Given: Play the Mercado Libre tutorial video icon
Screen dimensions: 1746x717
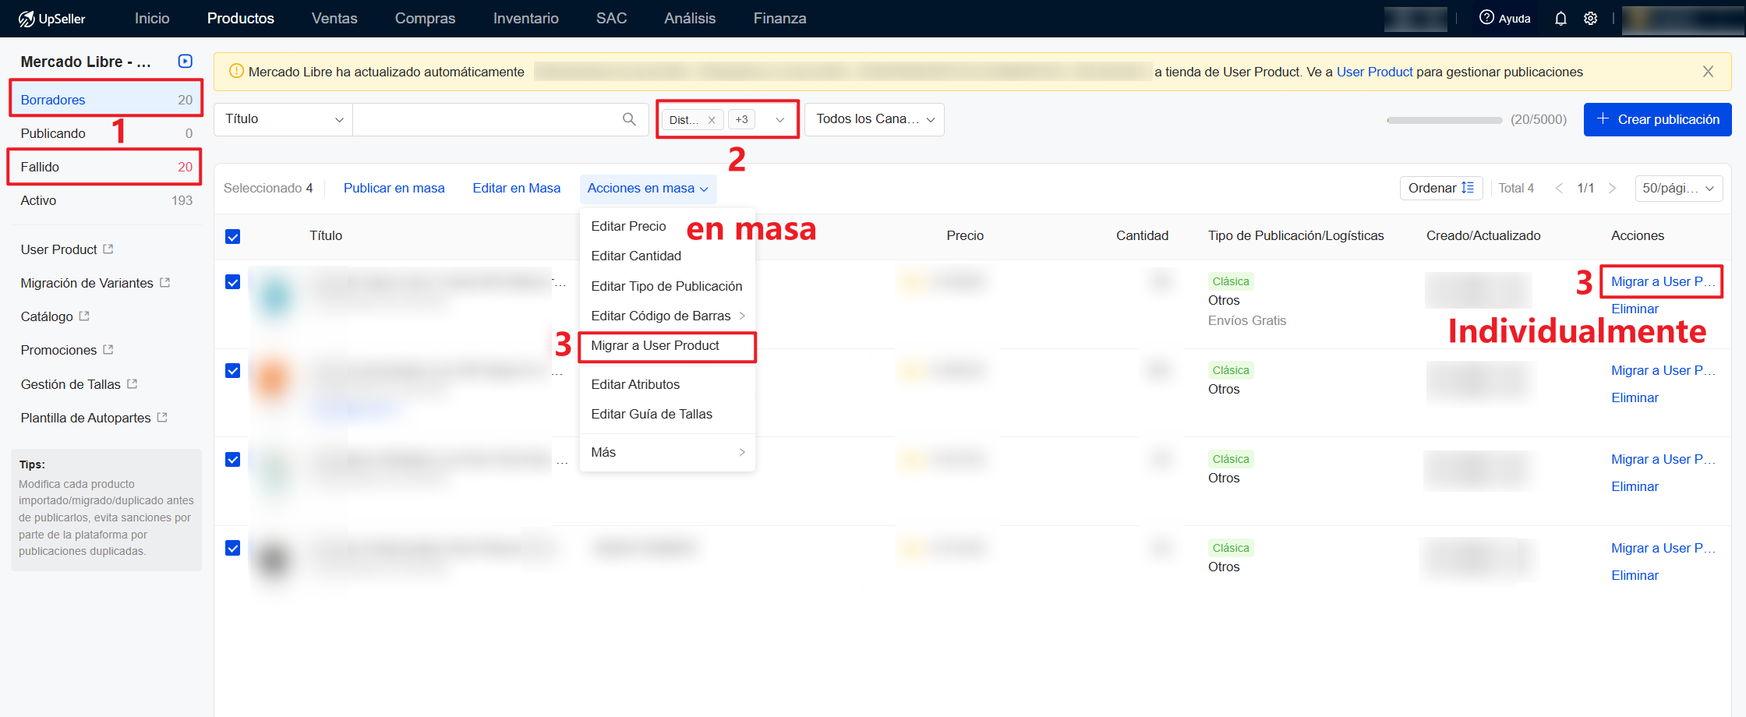Looking at the screenshot, I should tap(186, 61).
